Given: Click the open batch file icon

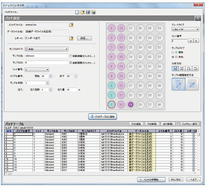Looking at the screenshot, I should [x=82, y=12].
